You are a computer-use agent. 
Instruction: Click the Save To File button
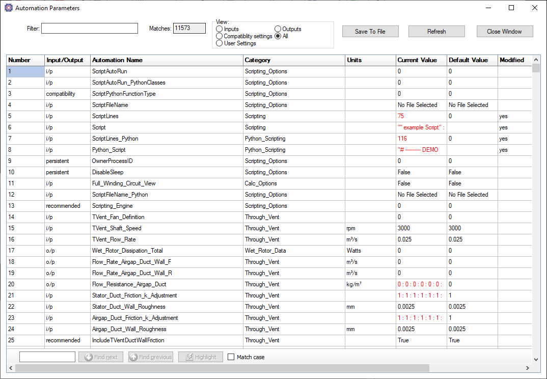click(370, 32)
